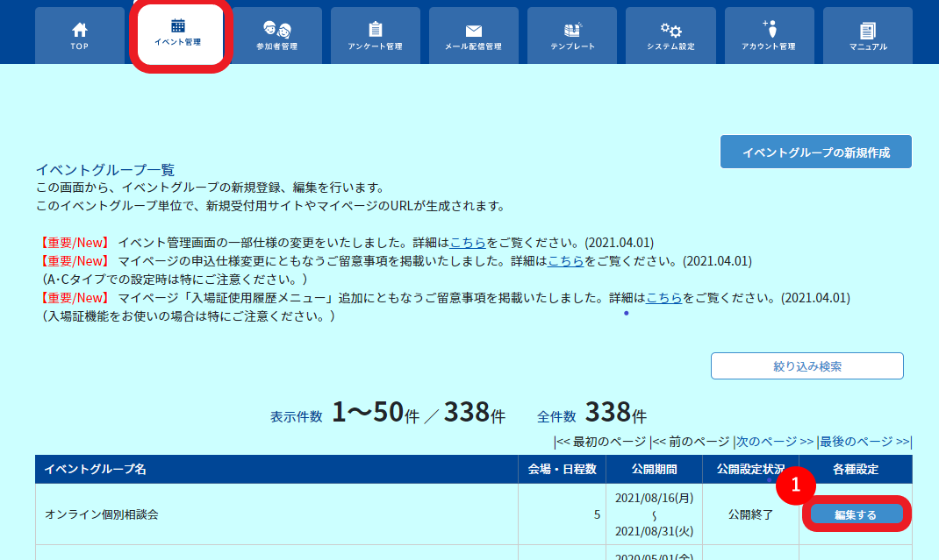Open こちら link about マイページの申込仕様変更

pyautogui.click(x=565, y=261)
